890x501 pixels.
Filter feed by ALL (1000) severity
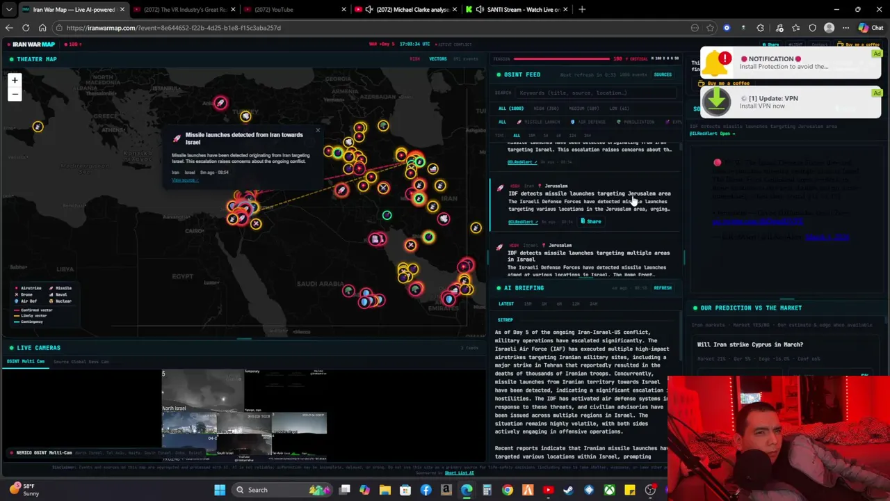coord(511,109)
